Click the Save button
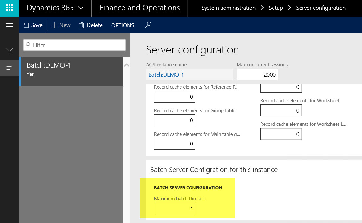Screen dimensions: 362x223 pyautogui.click(x=33, y=25)
